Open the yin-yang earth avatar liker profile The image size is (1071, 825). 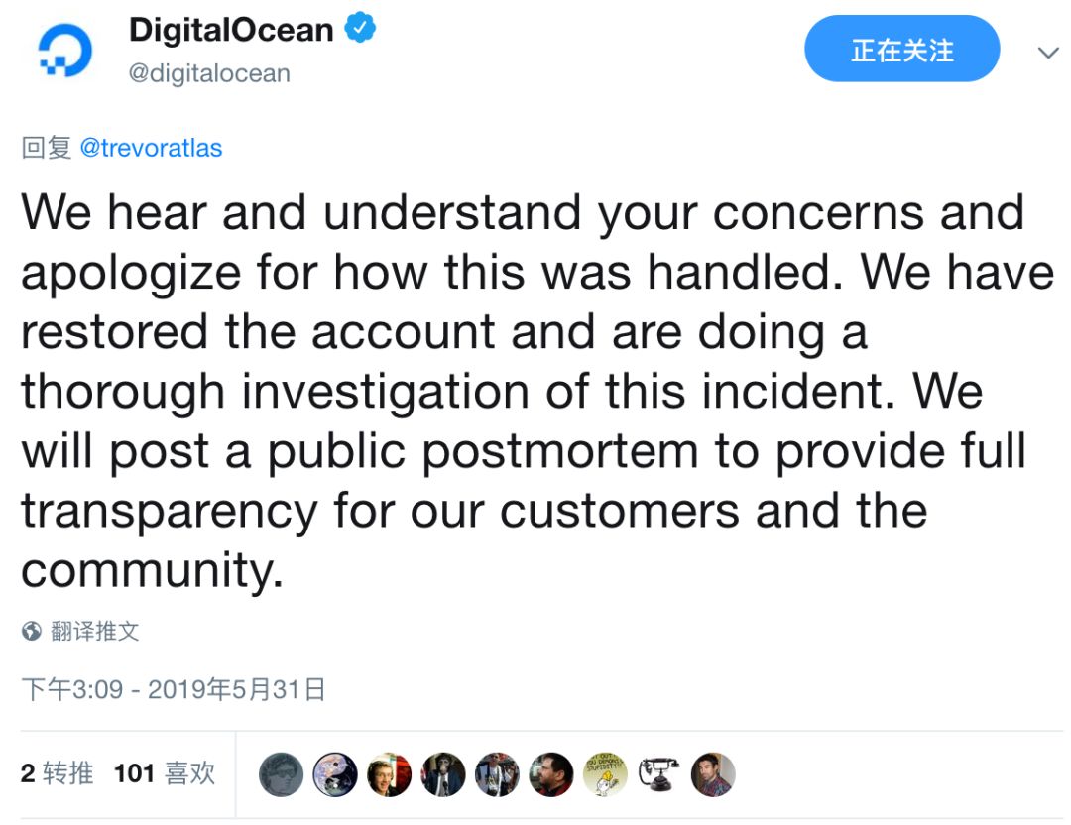[x=334, y=774]
